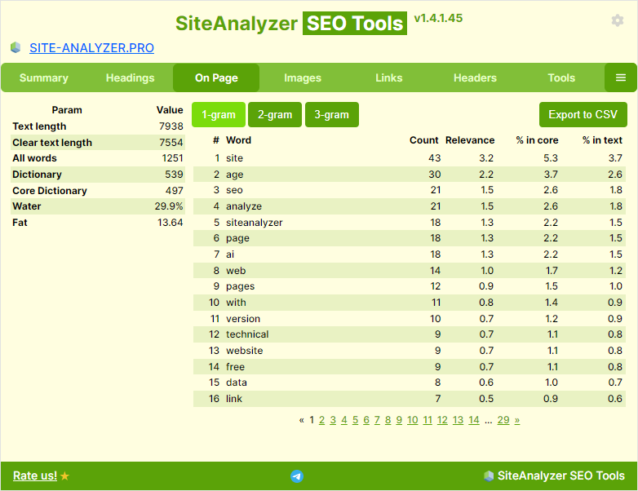
Task: Click the Text length value 7938
Action: (171, 126)
